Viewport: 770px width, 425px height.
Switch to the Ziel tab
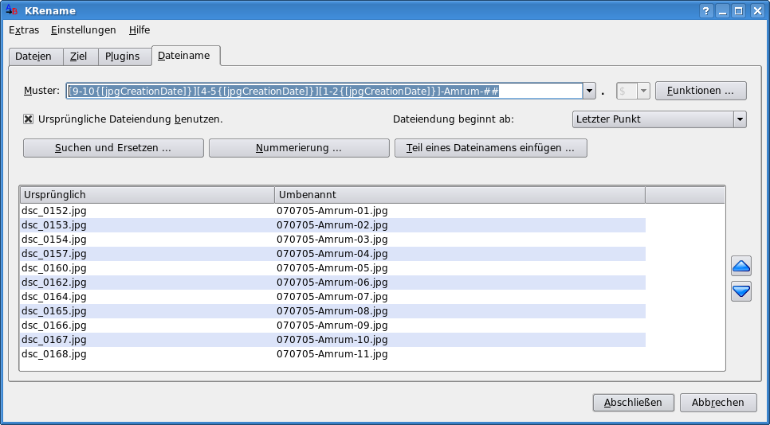pos(79,57)
